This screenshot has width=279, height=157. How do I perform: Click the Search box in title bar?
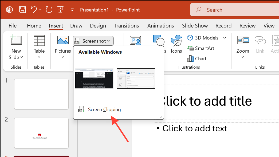click(x=232, y=10)
